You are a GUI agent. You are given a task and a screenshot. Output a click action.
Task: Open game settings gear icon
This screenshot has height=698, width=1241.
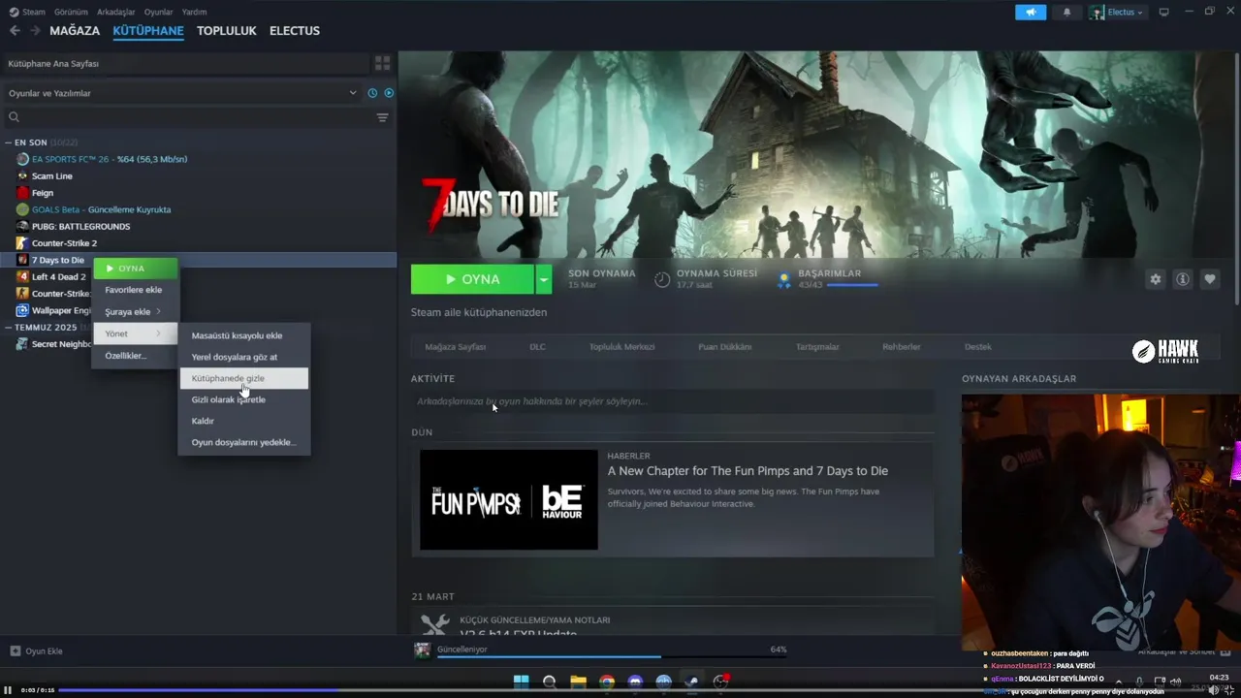coord(1155,279)
